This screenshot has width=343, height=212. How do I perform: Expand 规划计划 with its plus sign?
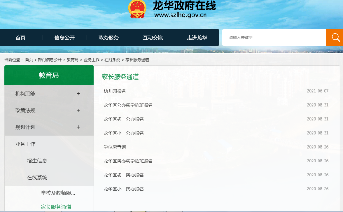[78, 127]
